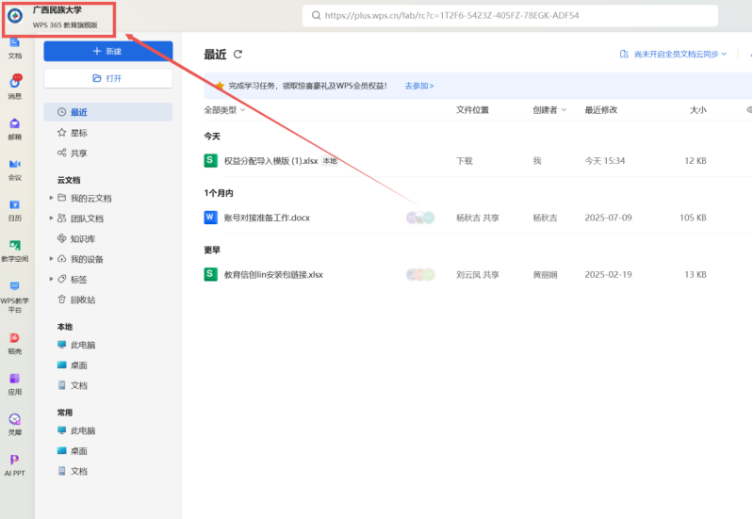Click the refresh icon next to 最近
The height and width of the screenshot is (519, 753).
(x=238, y=55)
